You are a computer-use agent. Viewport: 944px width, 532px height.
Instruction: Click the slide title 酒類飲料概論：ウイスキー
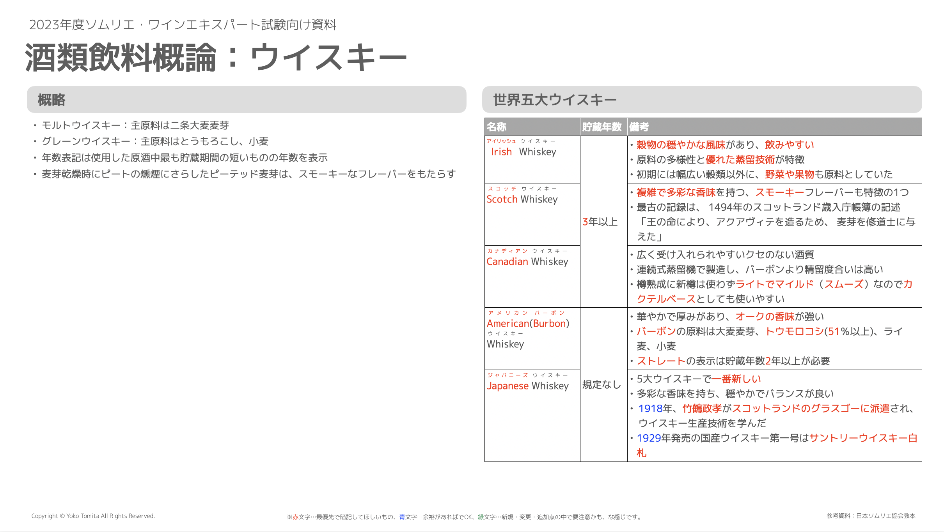216,58
